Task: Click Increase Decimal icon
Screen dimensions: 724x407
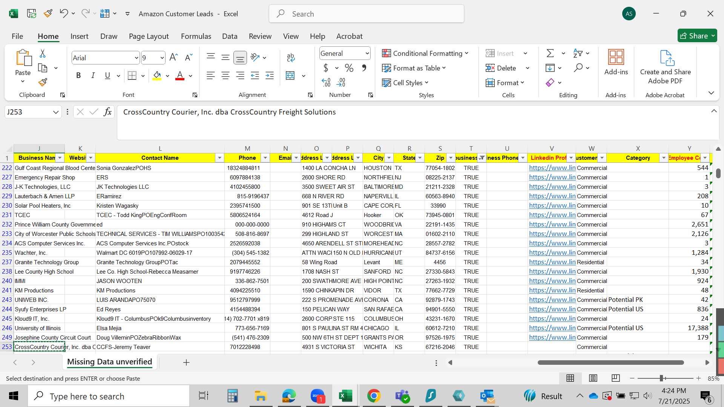Action: point(326,82)
